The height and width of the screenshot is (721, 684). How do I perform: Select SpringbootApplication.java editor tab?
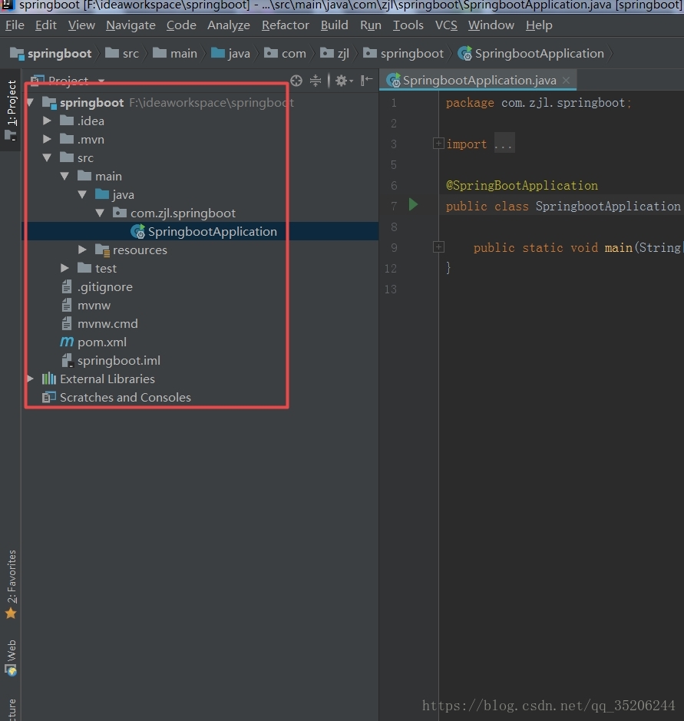[478, 81]
